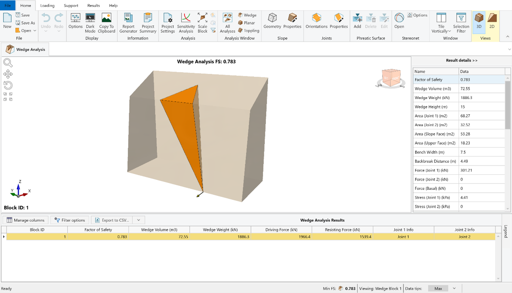Click the Manage columns button
This screenshot has width=512, height=293.
click(x=25, y=220)
